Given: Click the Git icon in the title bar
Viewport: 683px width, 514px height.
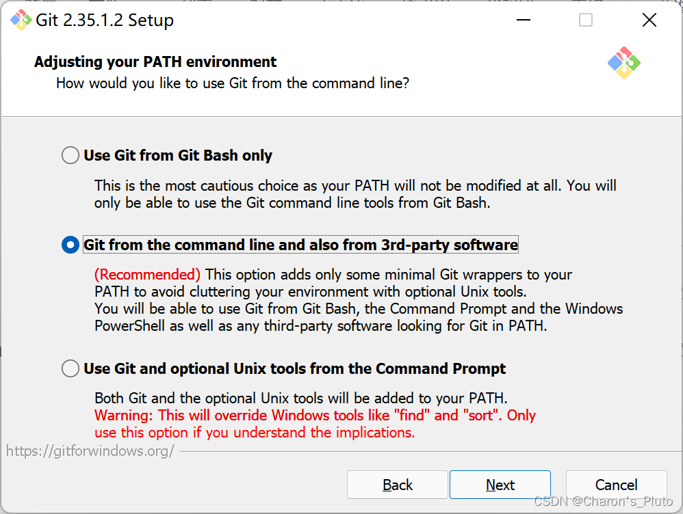Looking at the screenshot, I should click(x=21, y=21).
